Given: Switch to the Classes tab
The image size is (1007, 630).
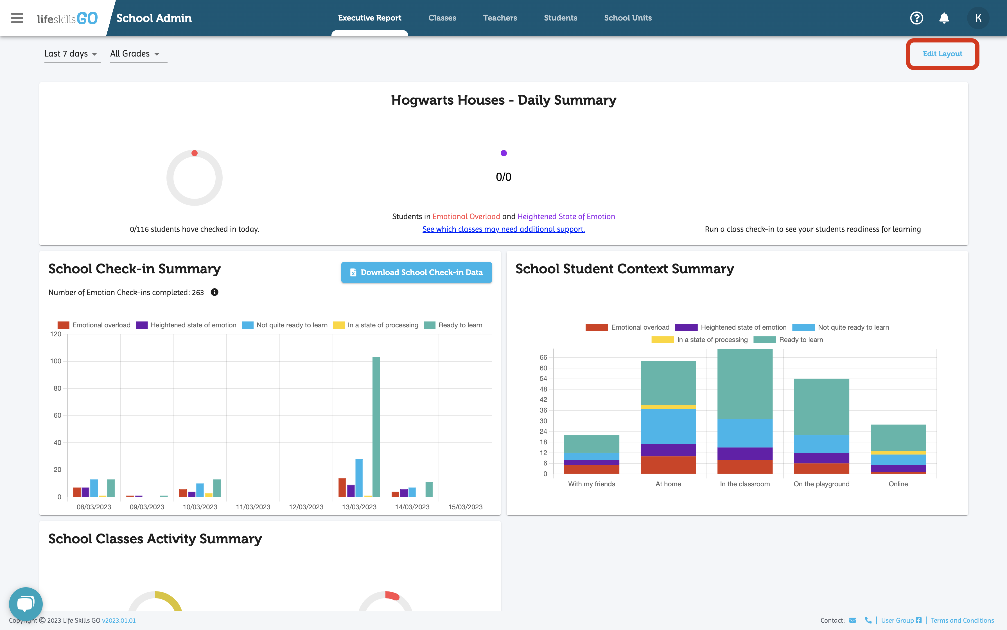Looking at the screenshot, I should tap(442, 18).
